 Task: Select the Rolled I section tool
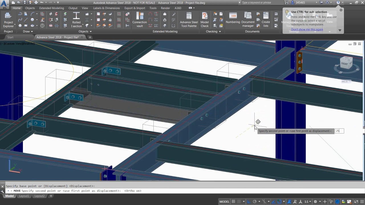76,20
